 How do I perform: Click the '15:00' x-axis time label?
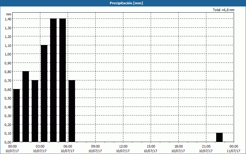pos(151,146)
